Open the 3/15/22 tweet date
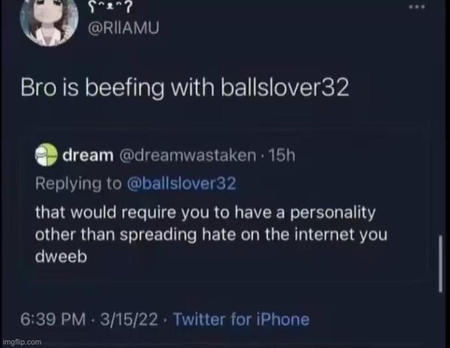 [129, 319]
